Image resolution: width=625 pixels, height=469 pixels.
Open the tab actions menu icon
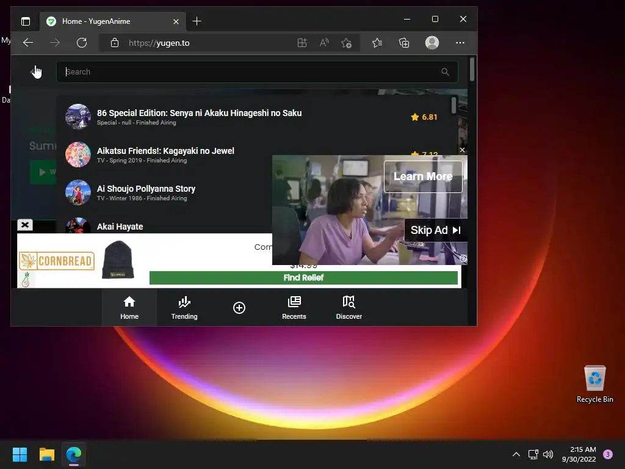click(x=26, y=21)
